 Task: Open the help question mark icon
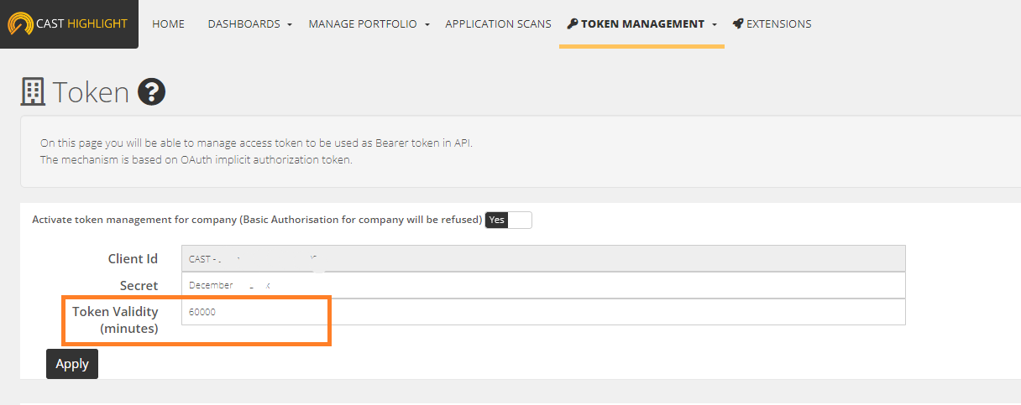[152, 91]
